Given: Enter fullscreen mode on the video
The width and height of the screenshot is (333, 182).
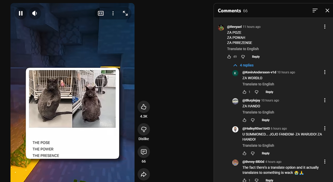Looking at the screenshot, I should pyautogui.click(x=125, y=13).
